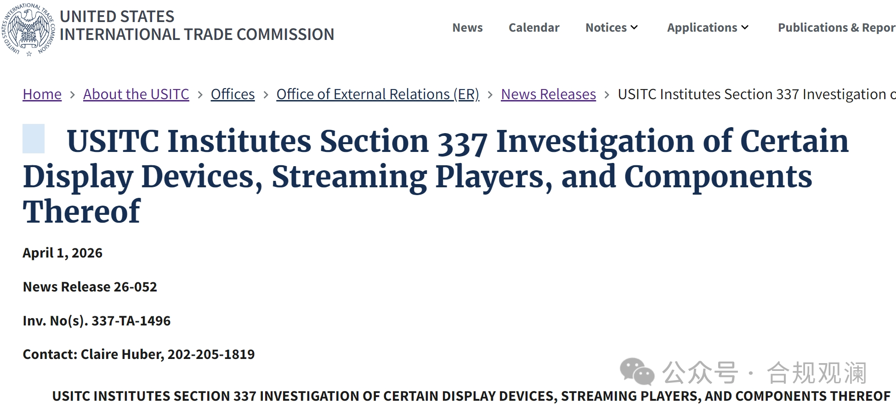Expand the Notices dropdown chevron

point(635,28)
